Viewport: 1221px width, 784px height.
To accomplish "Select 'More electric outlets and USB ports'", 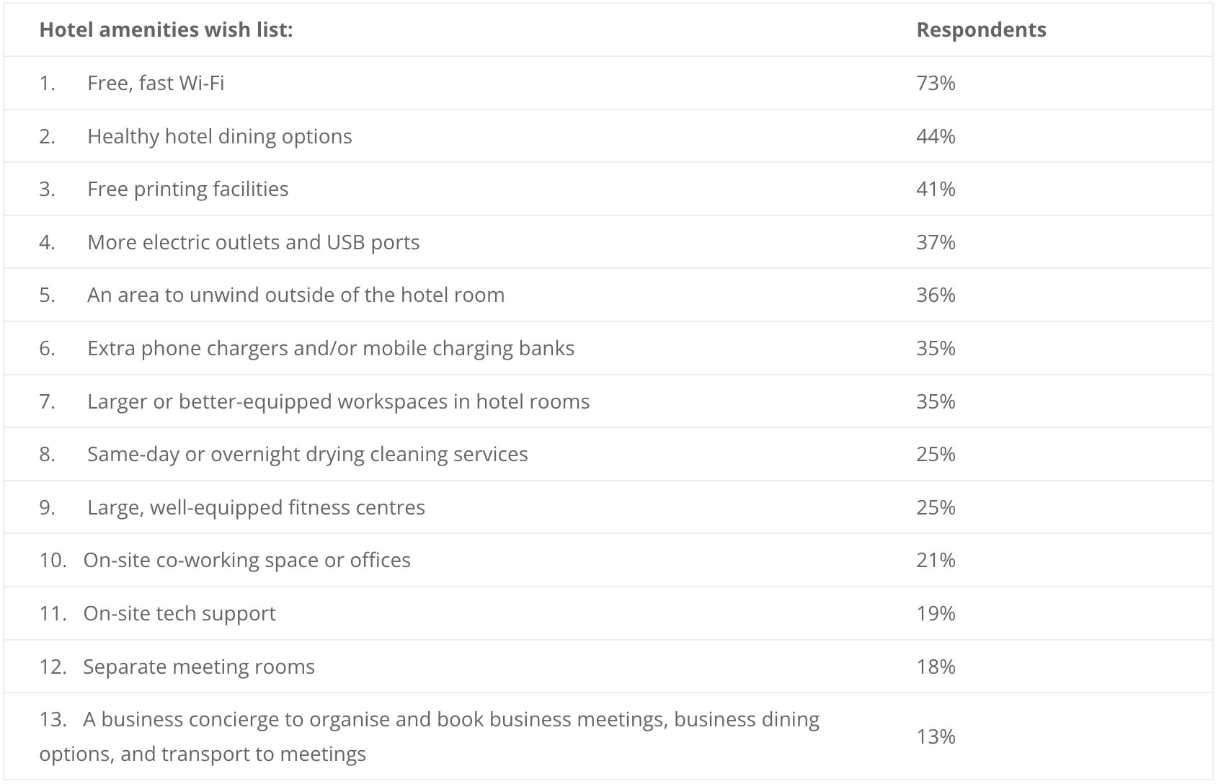I will coord(253,242).
